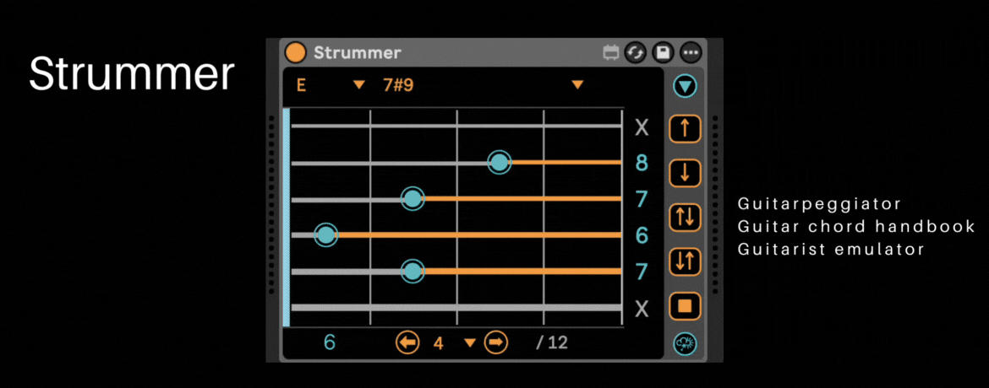Open the E root note dropdown
The image size is (989, 388).
[x=358, y=84]
